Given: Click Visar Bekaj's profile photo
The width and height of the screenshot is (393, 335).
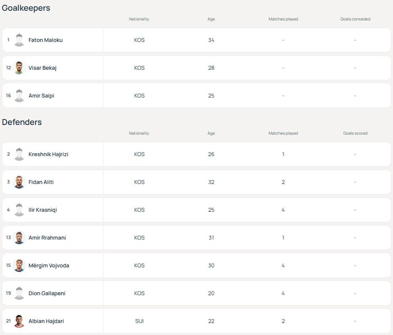Looking at the screenshot, I should pyautogui.click(x=19, y=68).
